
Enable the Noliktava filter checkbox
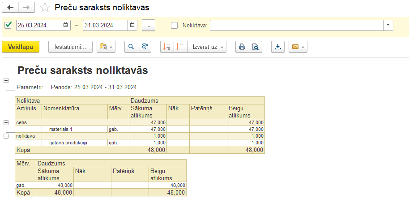coord(174,26)
